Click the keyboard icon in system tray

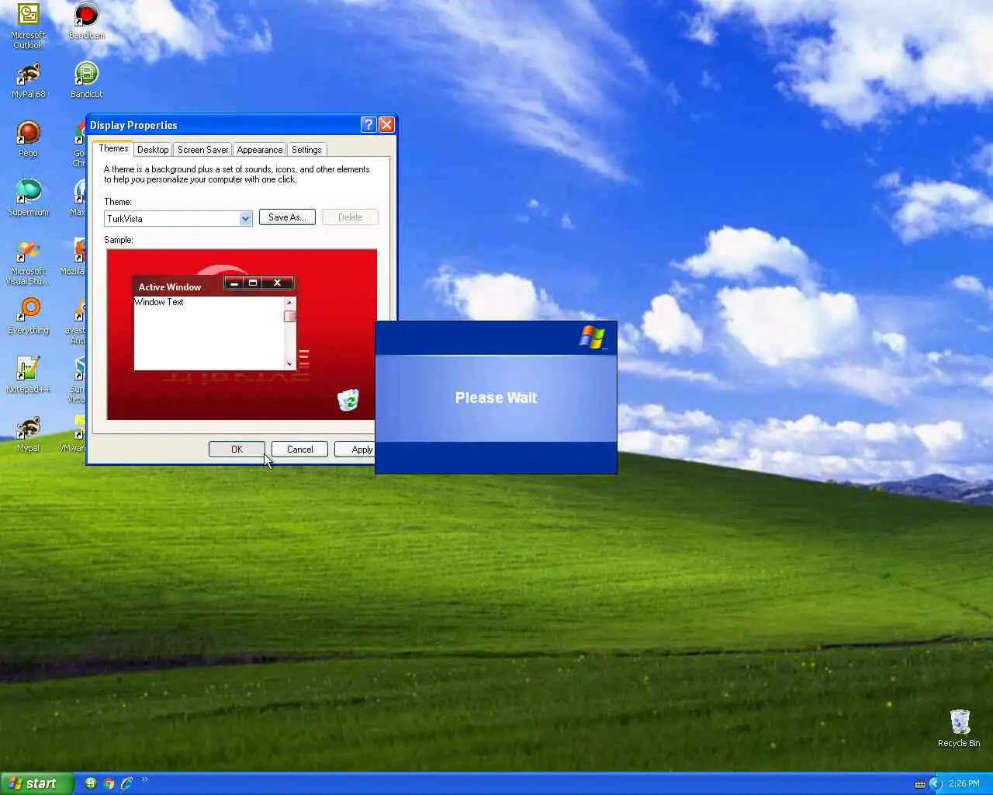[919, 784]
